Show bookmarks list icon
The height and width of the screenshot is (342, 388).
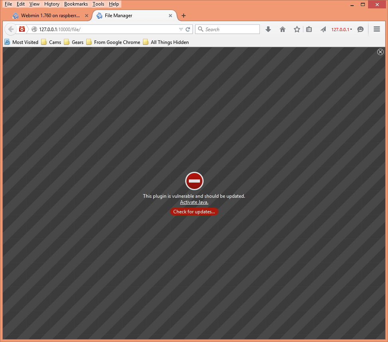(309, 30)
